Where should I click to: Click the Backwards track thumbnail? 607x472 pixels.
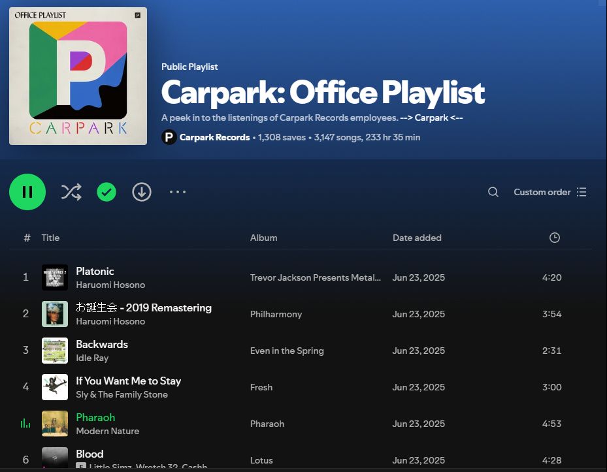tap(55, 351)
